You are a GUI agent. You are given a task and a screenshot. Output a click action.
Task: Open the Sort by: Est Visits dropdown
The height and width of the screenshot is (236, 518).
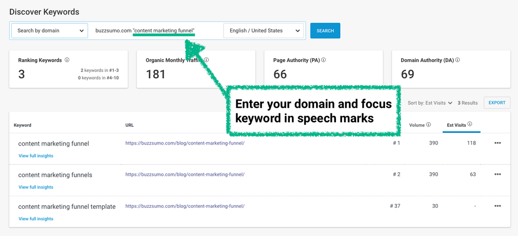tap(430, 103)
